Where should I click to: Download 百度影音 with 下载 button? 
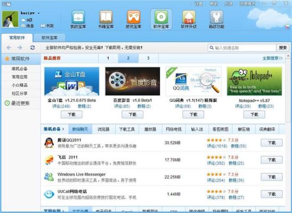[132, 114]
